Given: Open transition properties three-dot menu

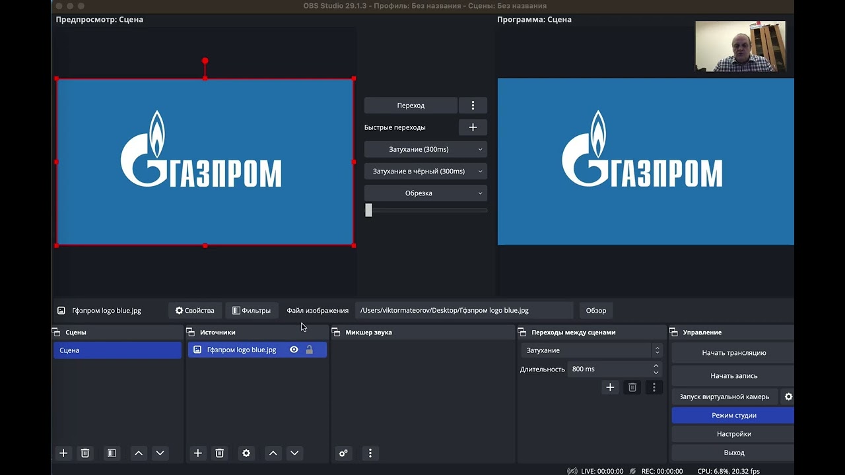Looking at the screenshot, I should point(654,387).
